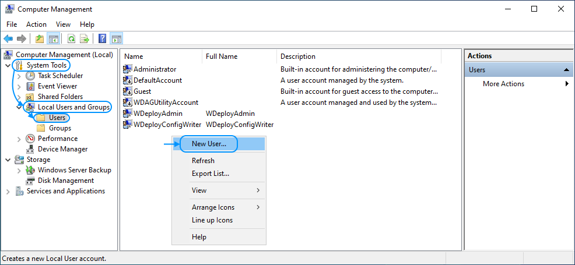Click the Event Viewer icon
Screen dimensions: 575x265
pyautogui.click(x=30, y=86)
